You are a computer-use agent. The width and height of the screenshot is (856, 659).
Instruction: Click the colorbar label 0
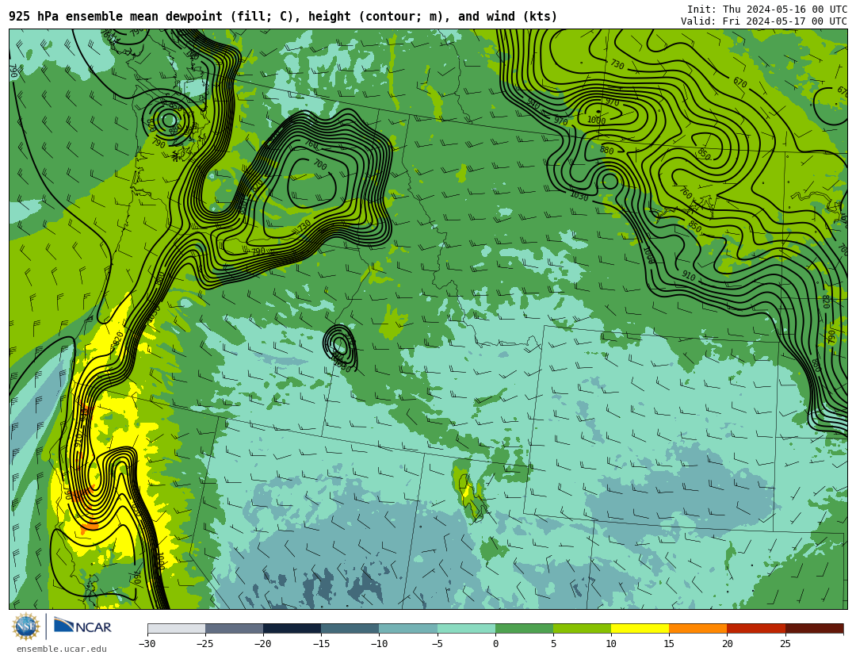point(495,644)
